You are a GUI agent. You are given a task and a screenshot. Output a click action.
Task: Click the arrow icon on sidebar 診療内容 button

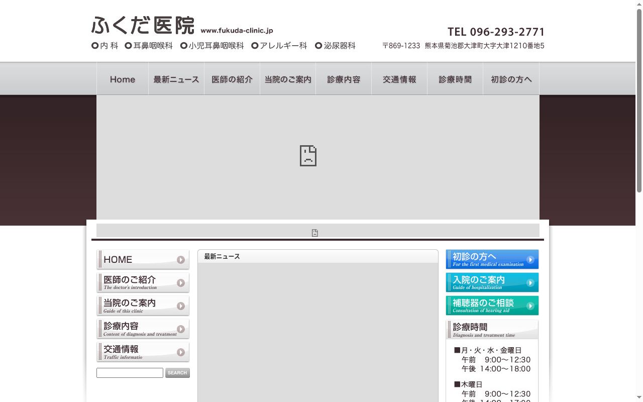tap(181, 329)
